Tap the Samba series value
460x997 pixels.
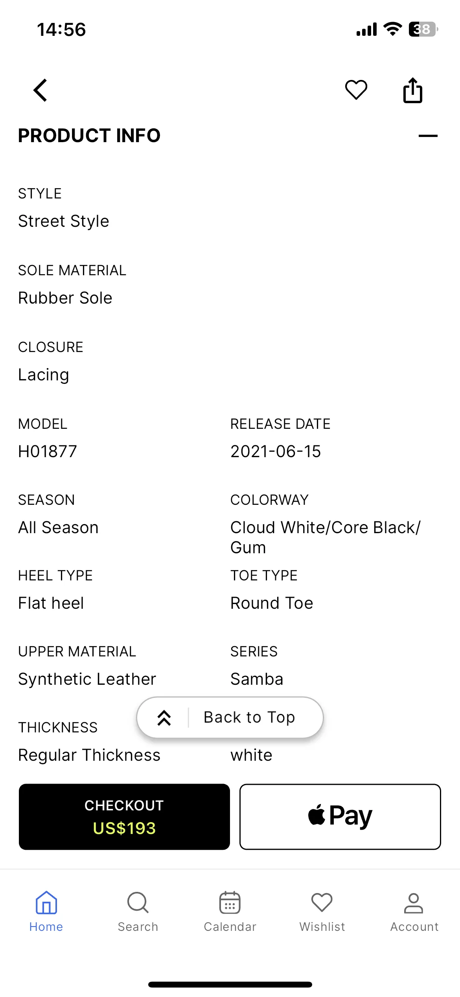(257, 679)
